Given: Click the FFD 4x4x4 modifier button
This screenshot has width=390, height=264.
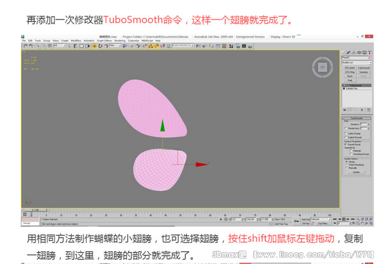Looking at the screenshot, I should (x=350, y=68).
